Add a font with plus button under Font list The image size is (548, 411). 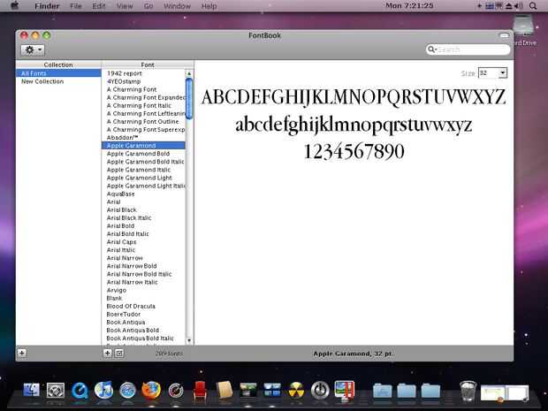point(107,354)
